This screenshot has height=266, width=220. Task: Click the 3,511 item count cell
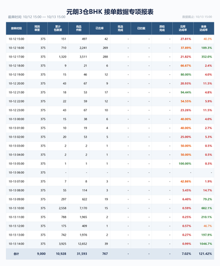[83, 57]
